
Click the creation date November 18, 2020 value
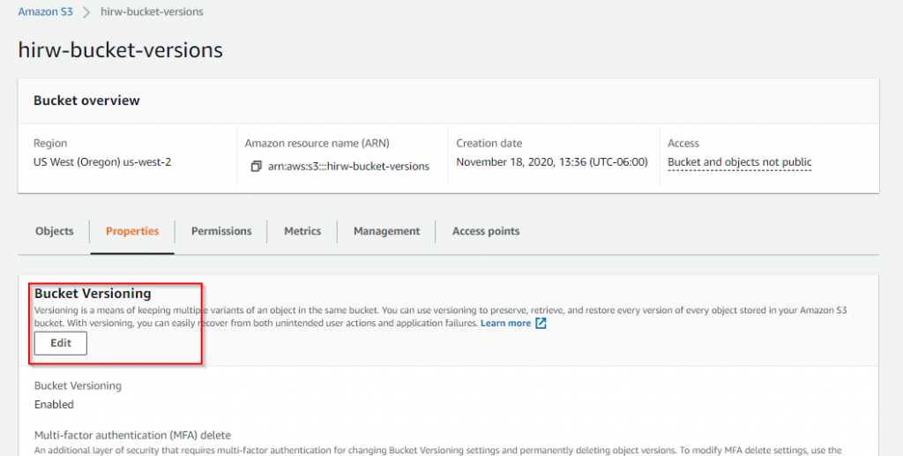click(x=552, y=162)
